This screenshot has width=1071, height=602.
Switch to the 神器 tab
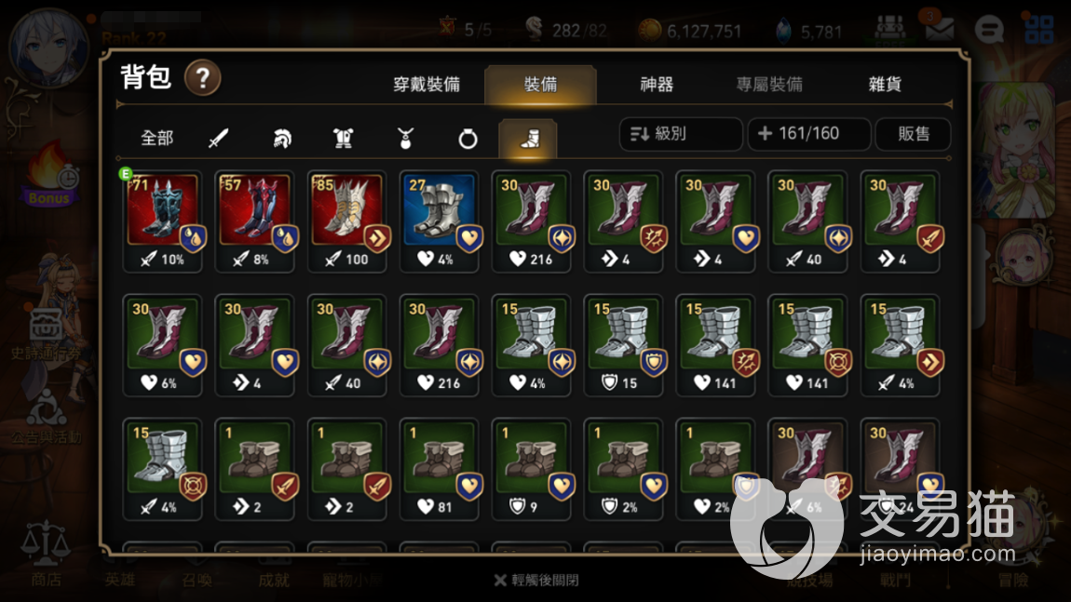[657, 85]
